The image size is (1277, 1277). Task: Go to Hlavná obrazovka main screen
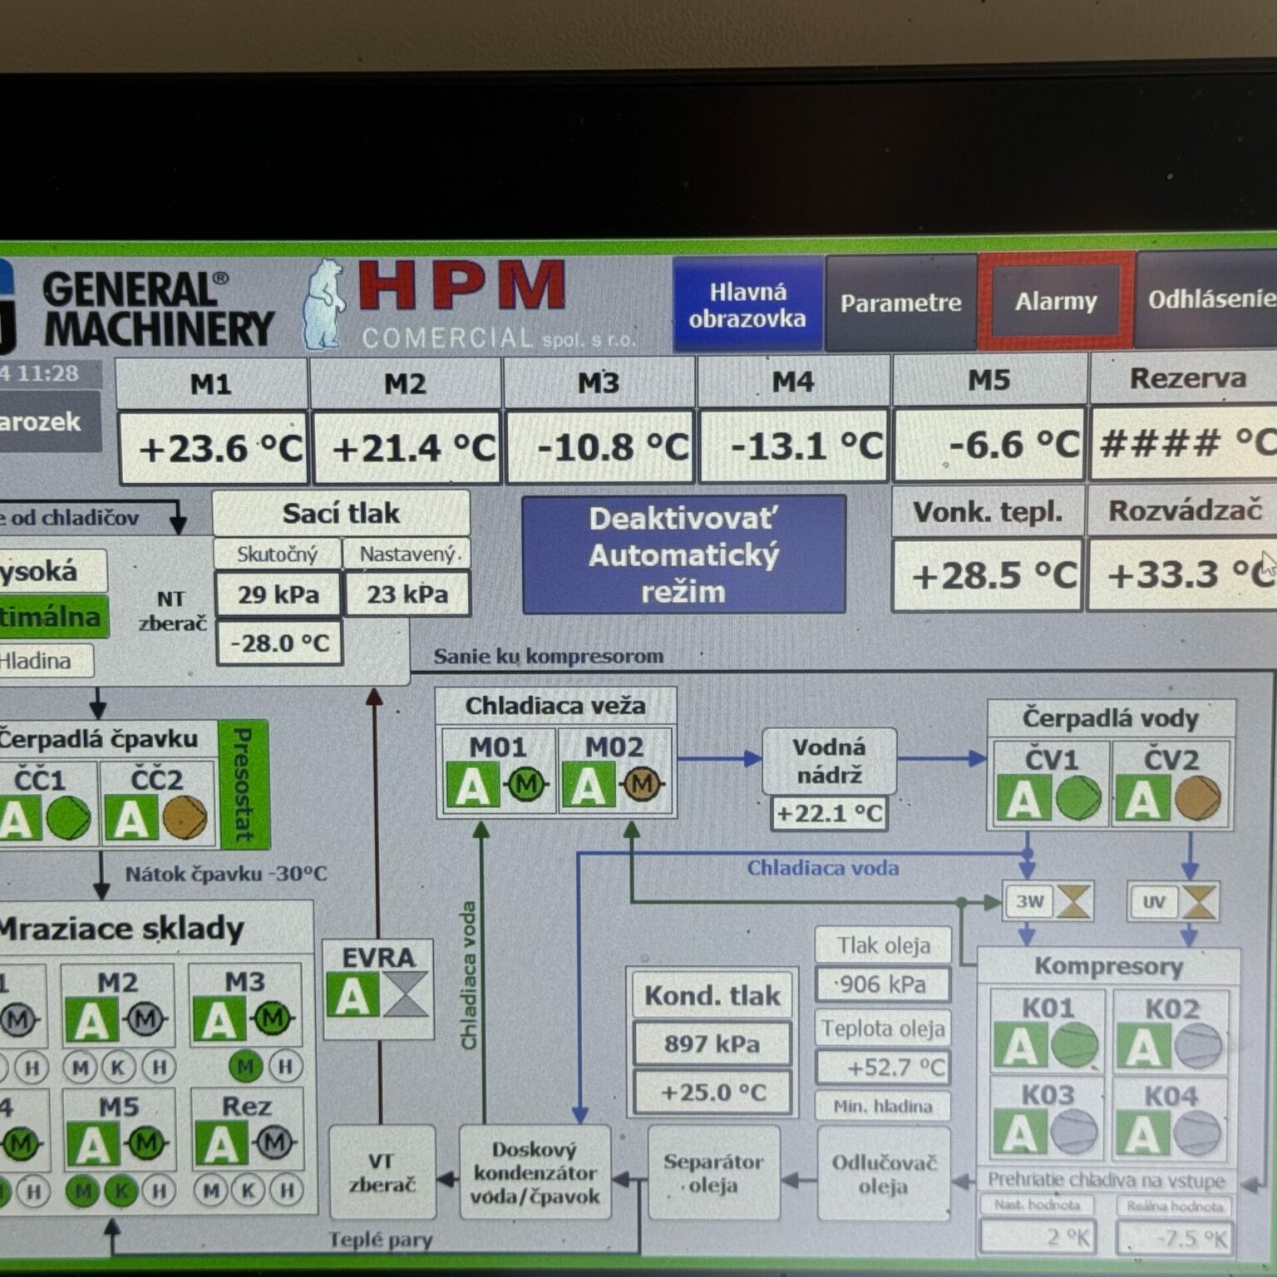(x=747, y=304)
